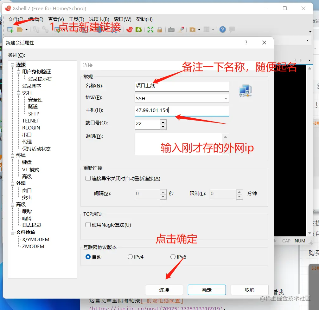Collapse the SSH tree node

19,93
